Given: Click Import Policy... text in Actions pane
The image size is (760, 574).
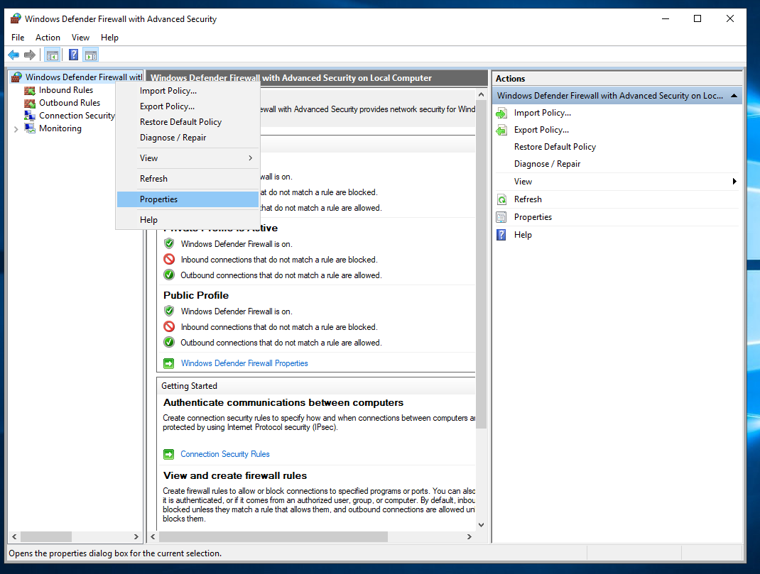Looking at the screenshot, I should point(543,113).
